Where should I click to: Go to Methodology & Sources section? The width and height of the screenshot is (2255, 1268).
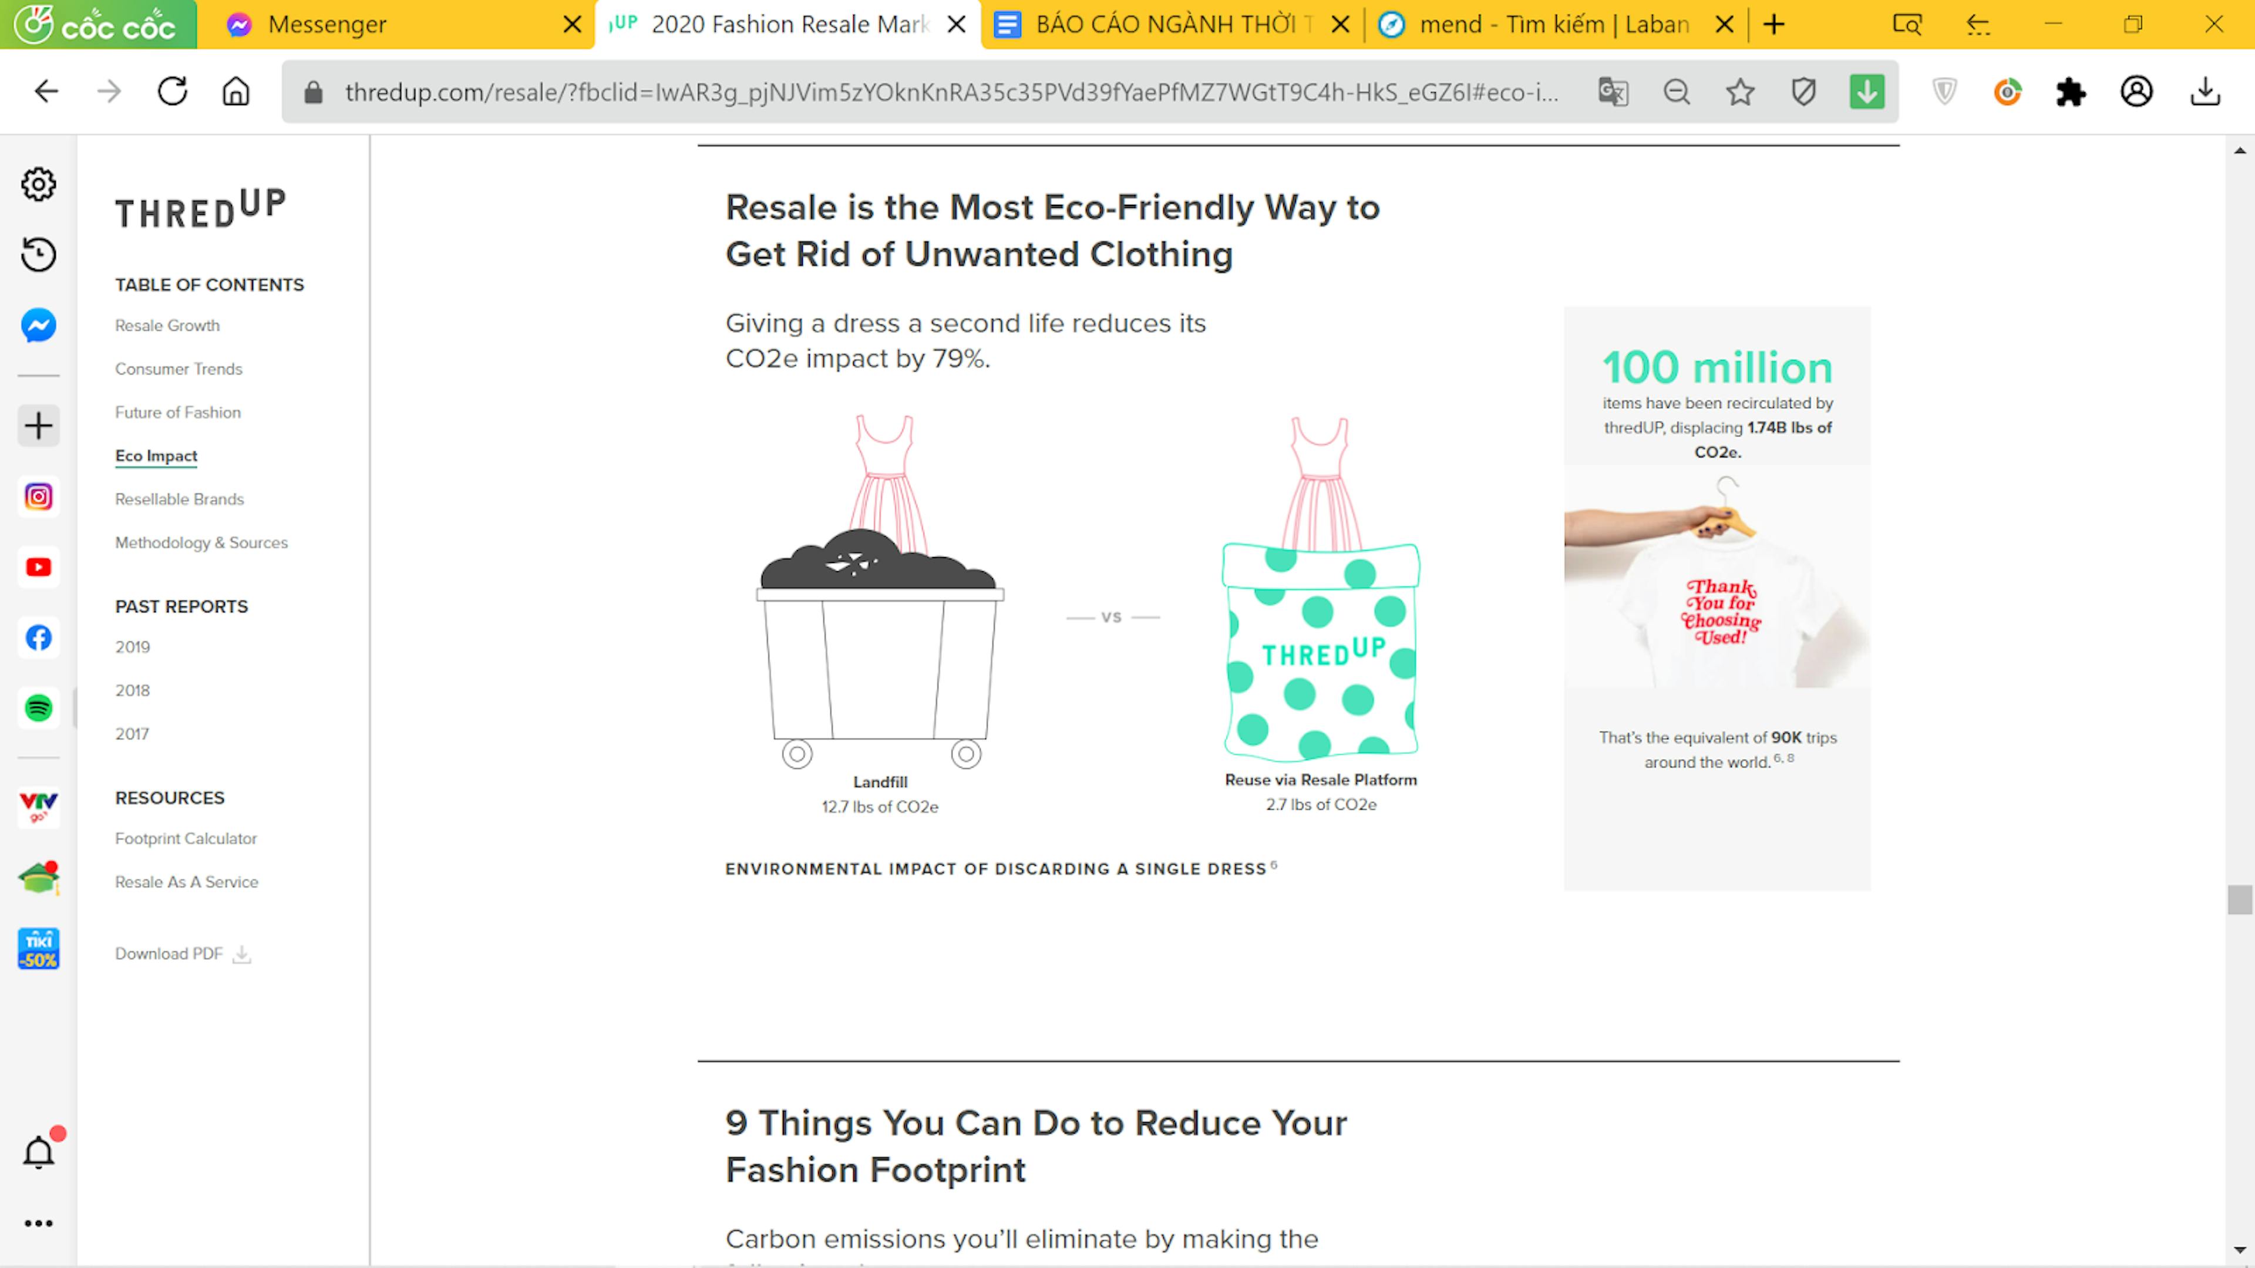click(201, 542)
